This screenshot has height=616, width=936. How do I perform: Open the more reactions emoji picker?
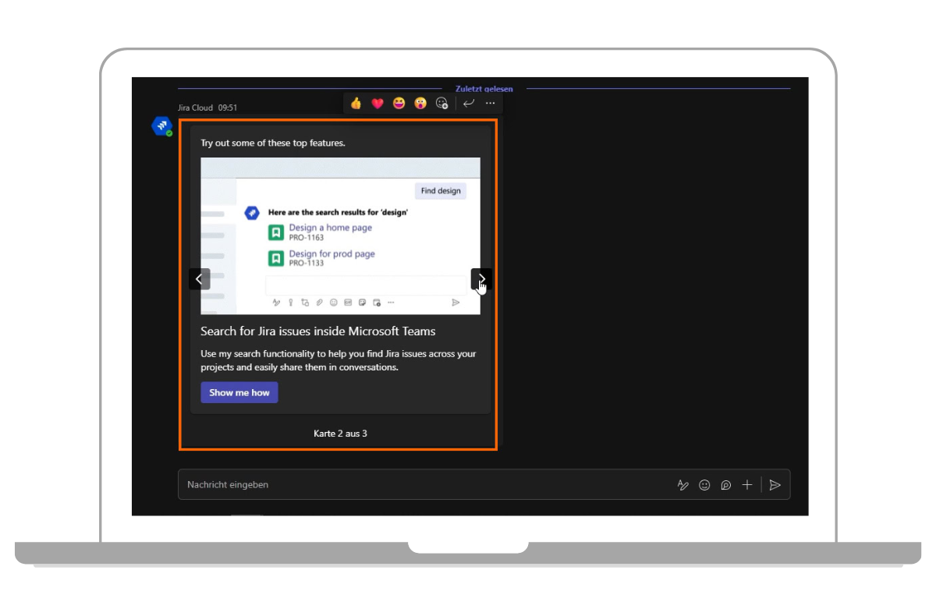[442, 103]
